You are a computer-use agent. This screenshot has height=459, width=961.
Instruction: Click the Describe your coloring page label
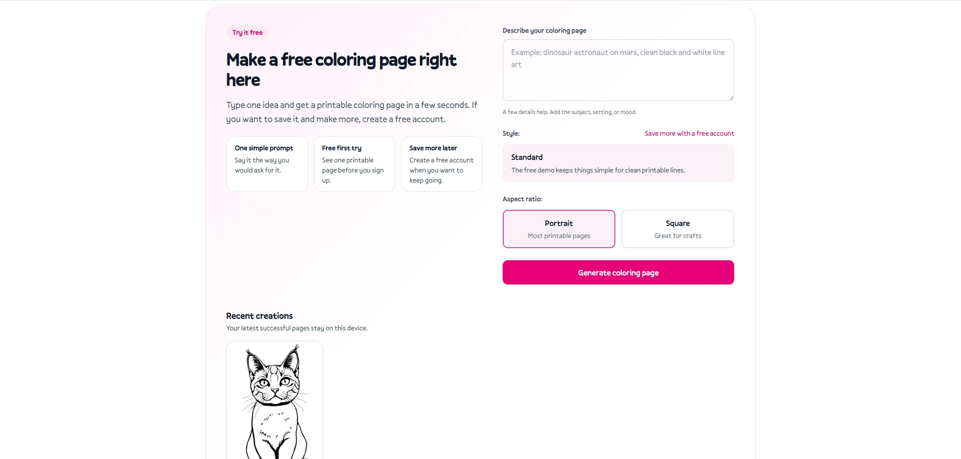click(544, 30)
